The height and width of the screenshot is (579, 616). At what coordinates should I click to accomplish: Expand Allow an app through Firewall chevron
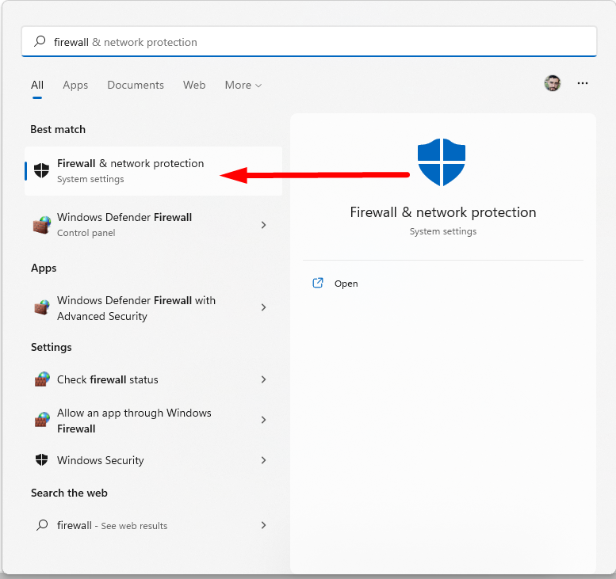(264, 420)
